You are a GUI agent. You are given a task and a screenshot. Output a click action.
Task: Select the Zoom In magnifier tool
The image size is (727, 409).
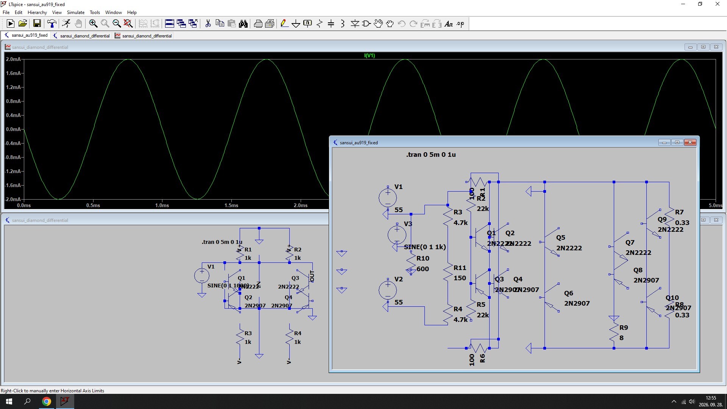pos(93,24)
